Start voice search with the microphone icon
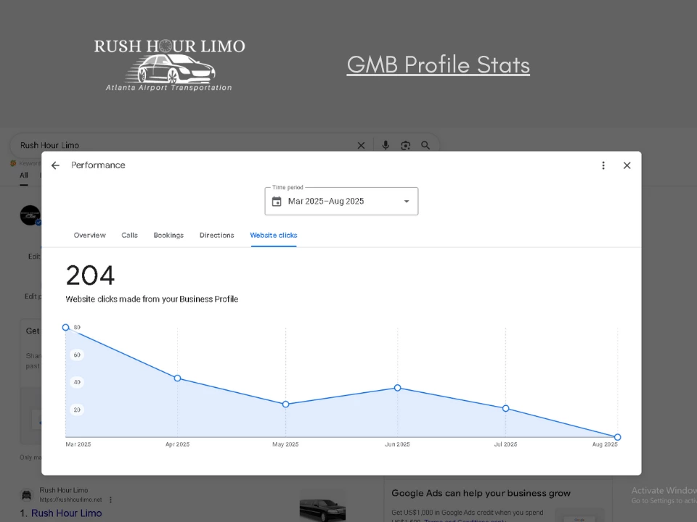Image resolution: width=697 pixels, height=522 pixels. [x=386, y=145]
